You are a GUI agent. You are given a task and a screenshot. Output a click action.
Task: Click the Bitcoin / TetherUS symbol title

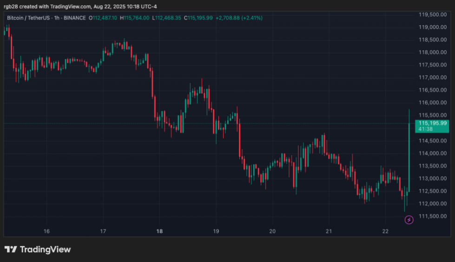pos(26,18)
